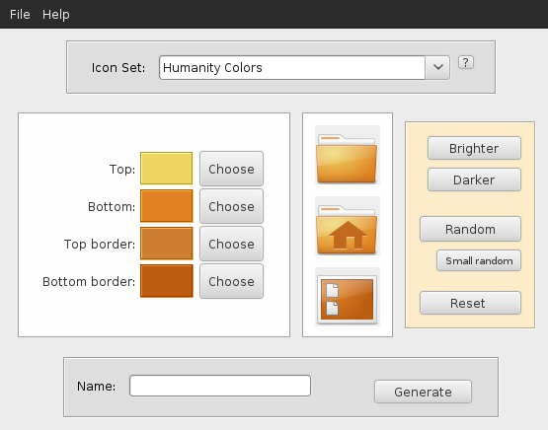Open the File menu

[x=20, y=15]
